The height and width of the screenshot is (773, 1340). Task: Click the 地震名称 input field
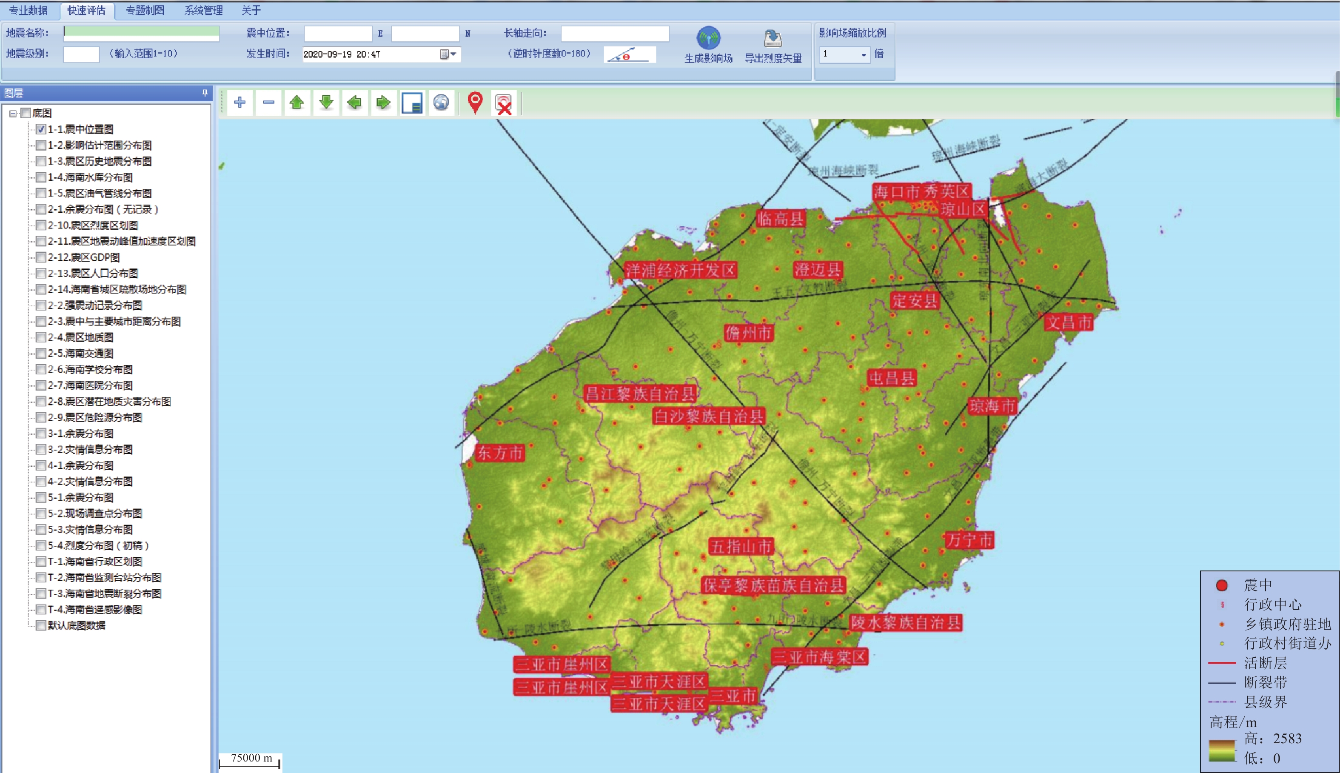pos(141,33)
